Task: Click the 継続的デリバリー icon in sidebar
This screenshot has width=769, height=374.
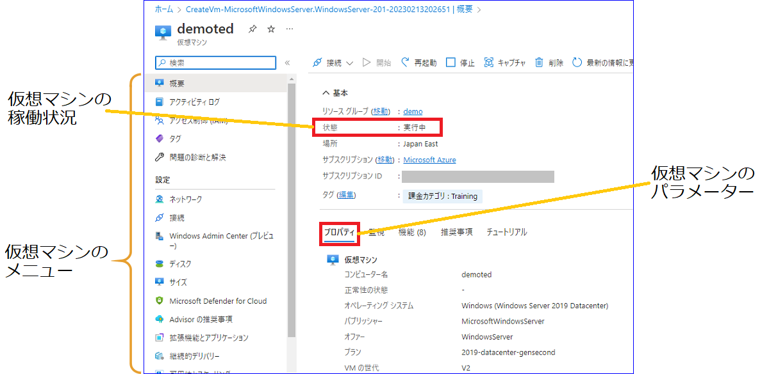Action: 160,356
